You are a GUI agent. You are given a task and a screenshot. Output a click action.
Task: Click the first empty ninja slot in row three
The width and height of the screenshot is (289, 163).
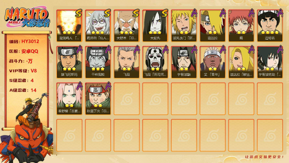click(127, 99)
